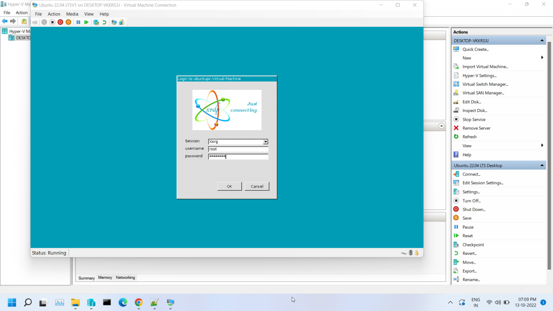This screenshot has width=553, height=311.
Task: Open Help menu of VM Connection window
Action: pos(104,14)
